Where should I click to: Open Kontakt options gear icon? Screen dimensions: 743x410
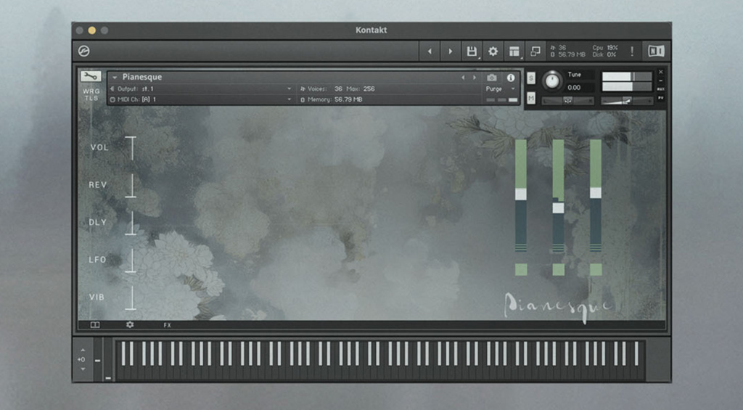pos(493,52)
